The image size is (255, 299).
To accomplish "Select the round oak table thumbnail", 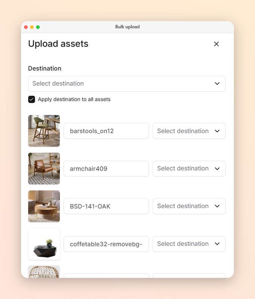I will pyautogui.click(x=44, y=206).
